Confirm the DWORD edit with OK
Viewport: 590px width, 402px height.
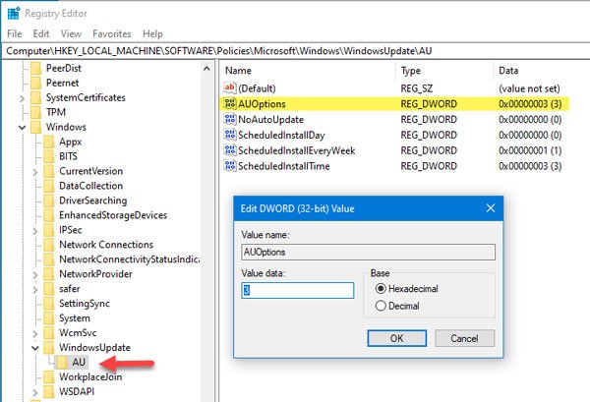click(x=397, y=338)
